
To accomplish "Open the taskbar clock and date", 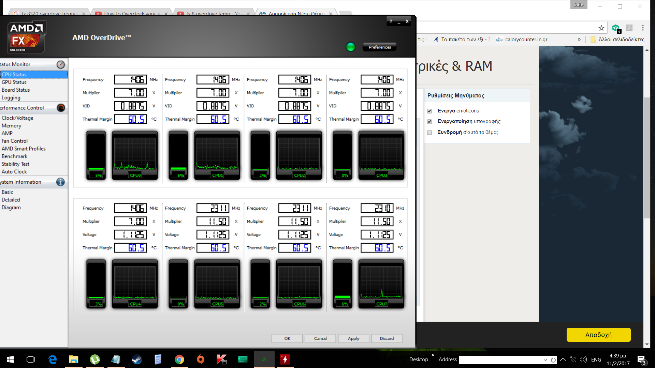I will pyautogui.click(x=618, y=359).
